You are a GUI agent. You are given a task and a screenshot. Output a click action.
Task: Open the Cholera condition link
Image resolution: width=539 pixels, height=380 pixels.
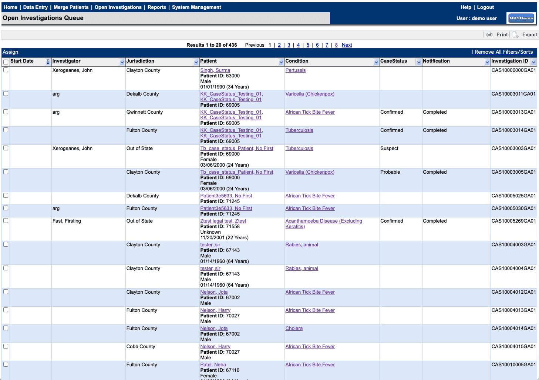tap(294, 329)
